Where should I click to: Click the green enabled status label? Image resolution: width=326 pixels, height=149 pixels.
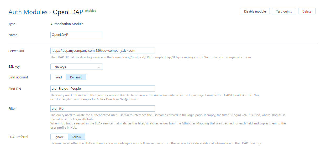coord(91,11)
